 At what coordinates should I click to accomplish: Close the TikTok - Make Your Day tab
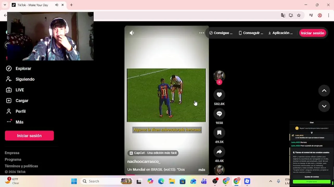coord(63,5)
